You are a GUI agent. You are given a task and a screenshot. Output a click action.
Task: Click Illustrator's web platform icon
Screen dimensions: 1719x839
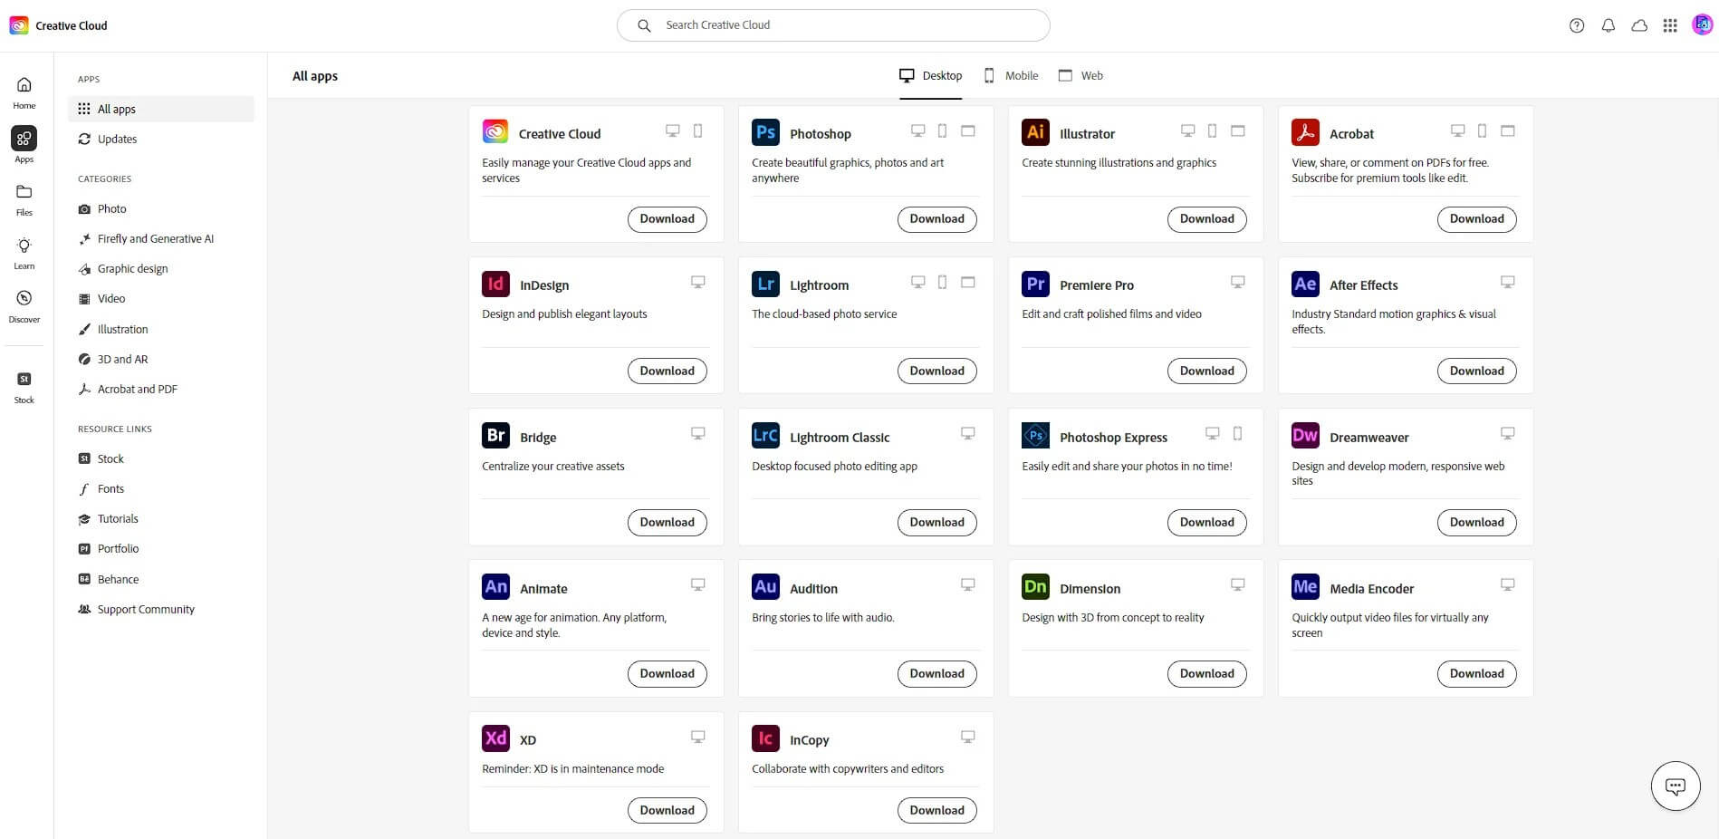pos(1238,130)
